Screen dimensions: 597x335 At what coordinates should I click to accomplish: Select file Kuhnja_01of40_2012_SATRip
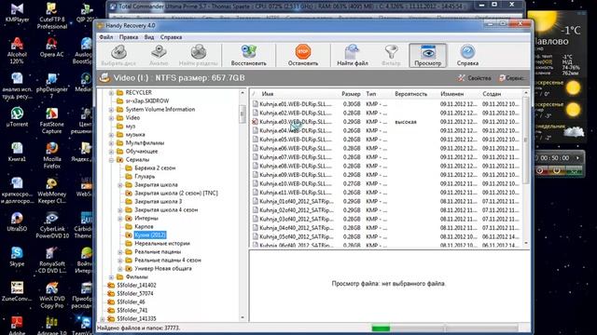pos(297,201)
